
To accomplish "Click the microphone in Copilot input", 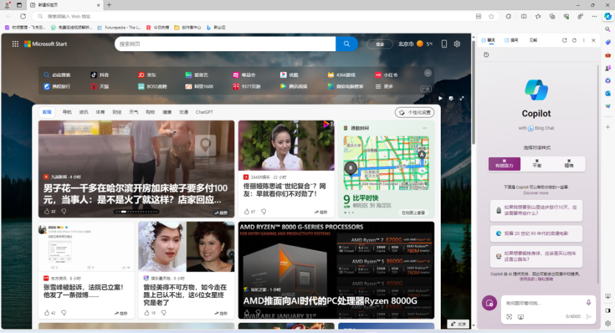I will [589, 302].
